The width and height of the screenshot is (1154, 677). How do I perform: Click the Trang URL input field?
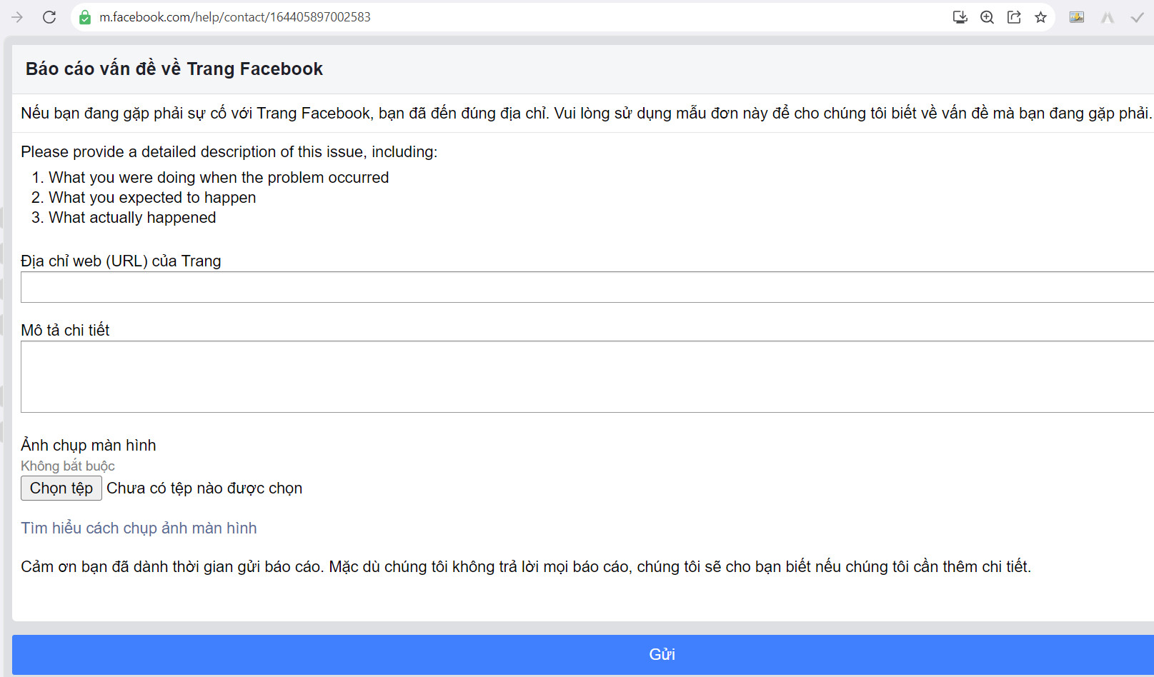pos(587,287)
